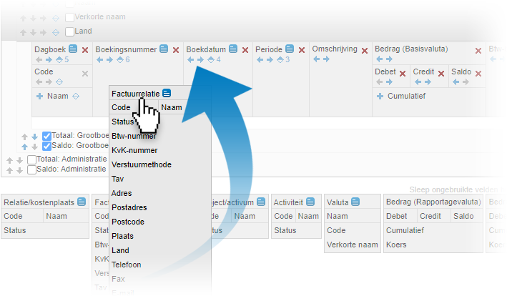
Task: Click the blue list icon beside Periode
Action: [290, 49]
